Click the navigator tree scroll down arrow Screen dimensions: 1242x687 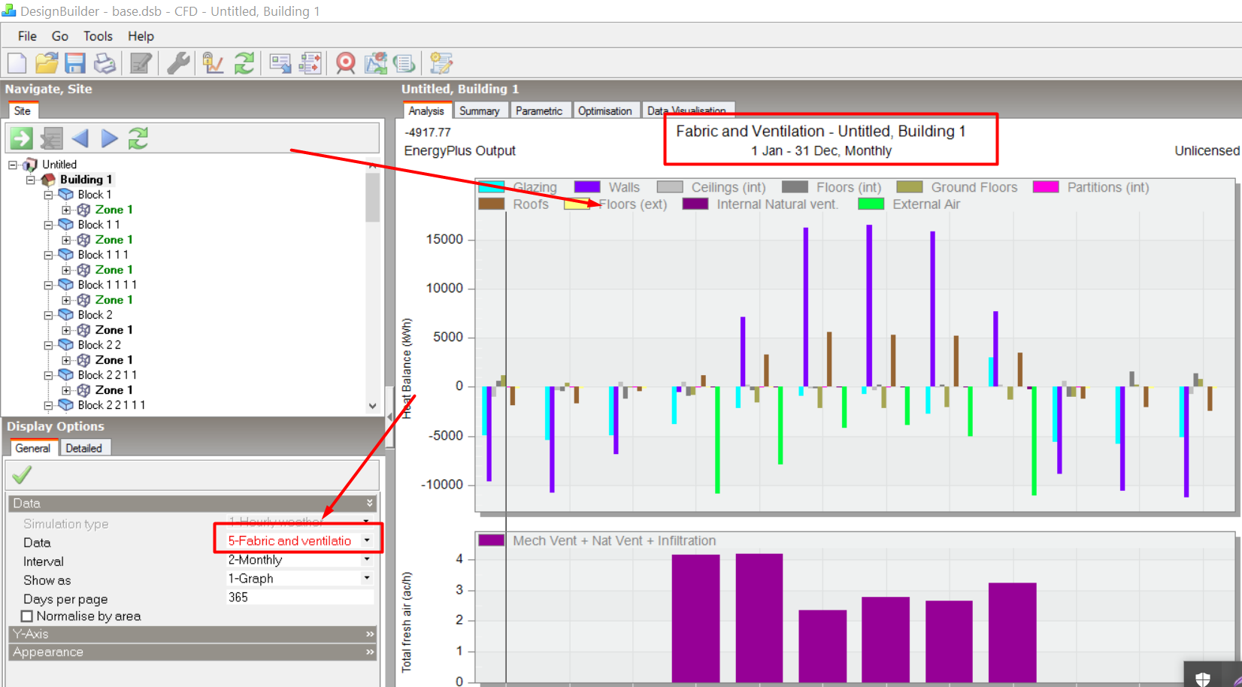point(372,406)
